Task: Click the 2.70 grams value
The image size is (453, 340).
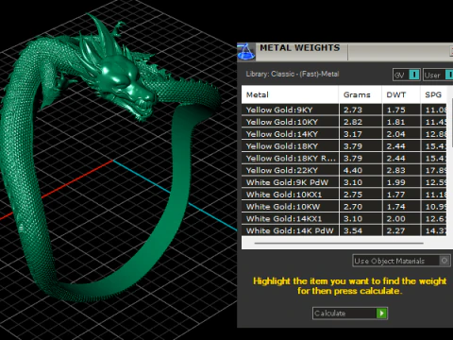Action: [x=353, y=207]
